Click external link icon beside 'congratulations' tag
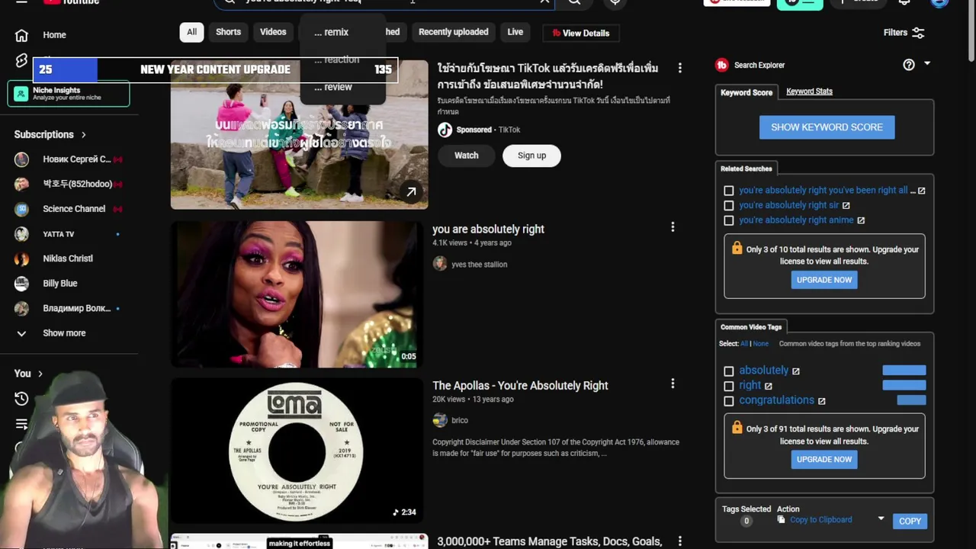 click(x=821, y=401)
